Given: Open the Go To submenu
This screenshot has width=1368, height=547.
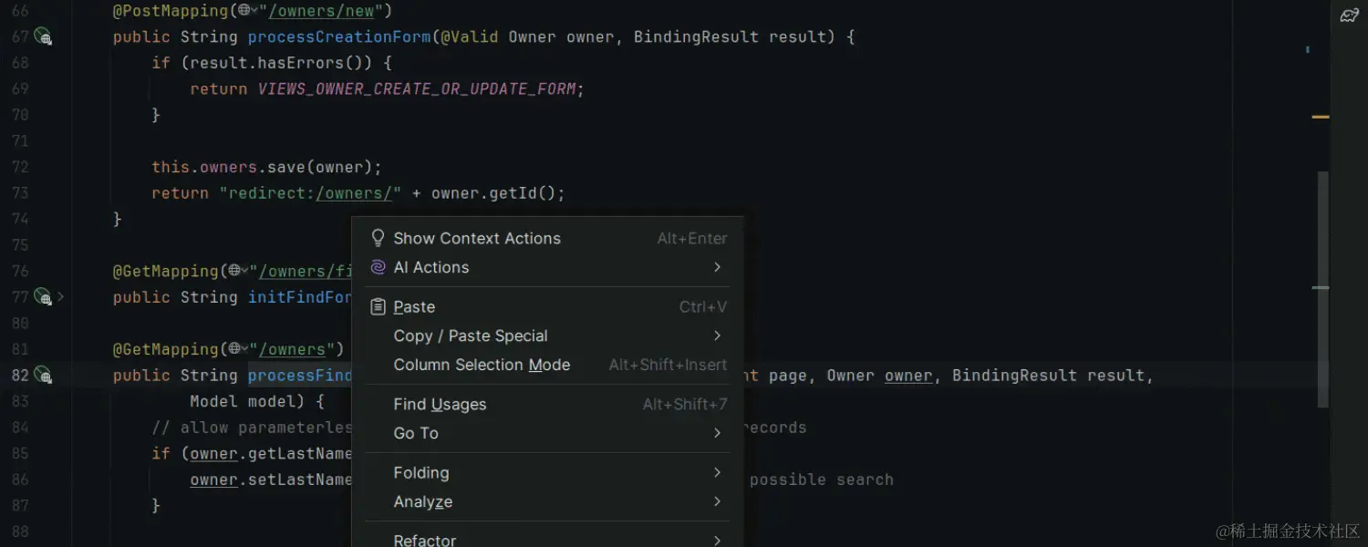Looking at the screenshot, I should [416, 433].
